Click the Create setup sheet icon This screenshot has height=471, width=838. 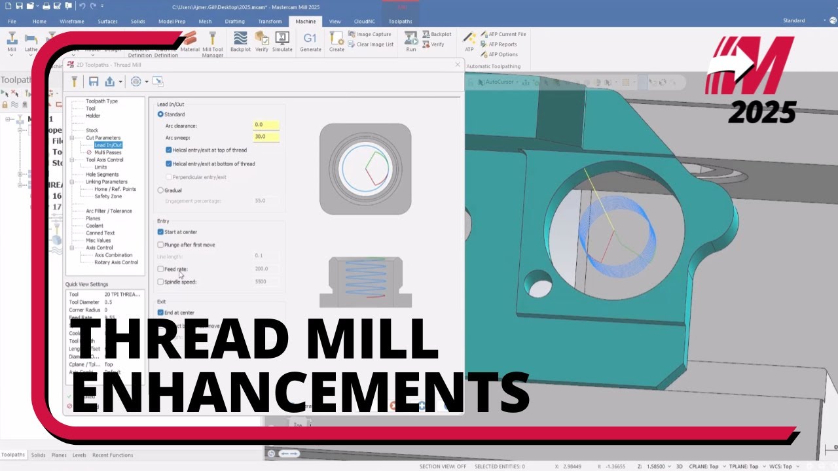tap(337, 42)
